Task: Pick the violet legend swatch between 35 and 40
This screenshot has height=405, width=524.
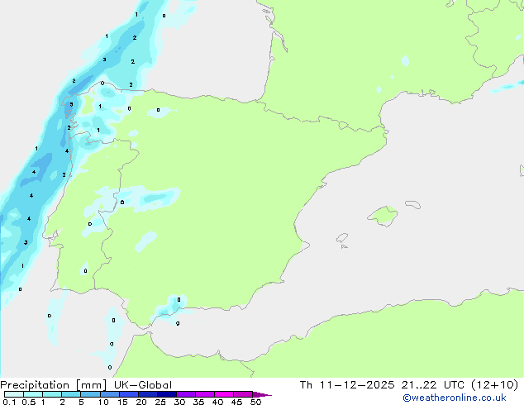Action: [205, 394]
